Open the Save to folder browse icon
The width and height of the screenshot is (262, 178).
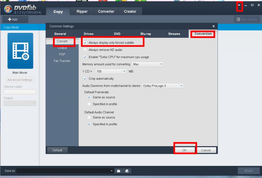pos(118,171)
